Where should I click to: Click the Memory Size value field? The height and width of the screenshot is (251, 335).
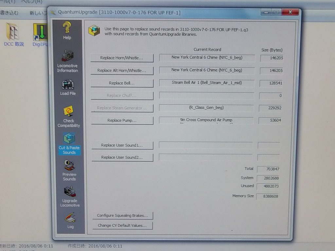coord(267,196)
